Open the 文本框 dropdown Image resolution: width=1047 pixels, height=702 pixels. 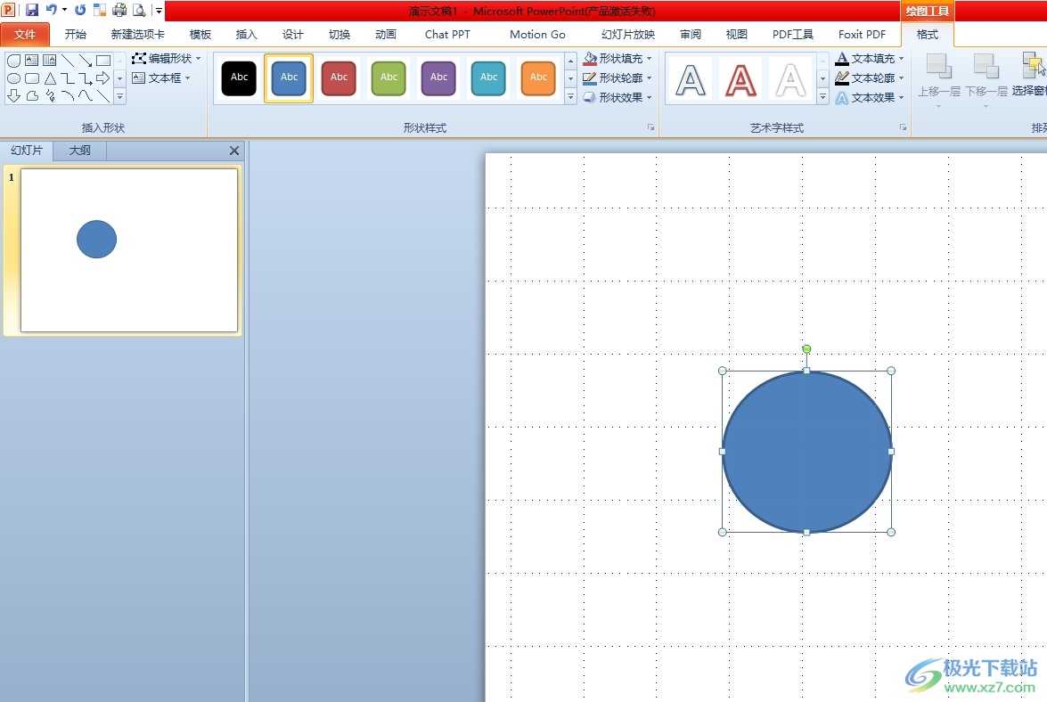(161, 78)
